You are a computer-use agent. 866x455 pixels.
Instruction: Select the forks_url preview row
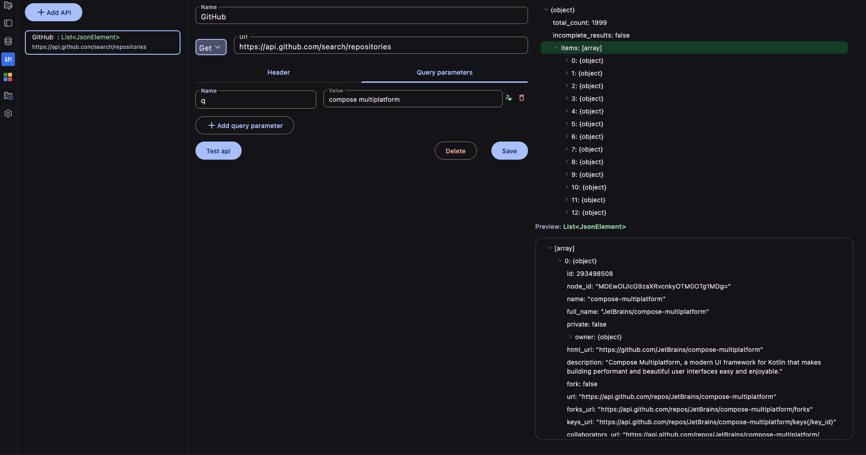coord(690,409)
